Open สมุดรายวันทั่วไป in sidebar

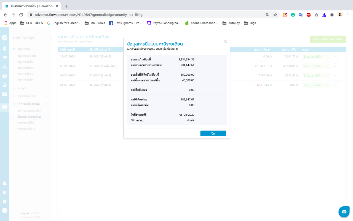tap(26, 56)
